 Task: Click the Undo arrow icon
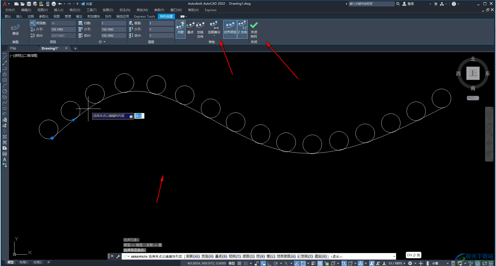pyautogui.click(x=60, y=4)
